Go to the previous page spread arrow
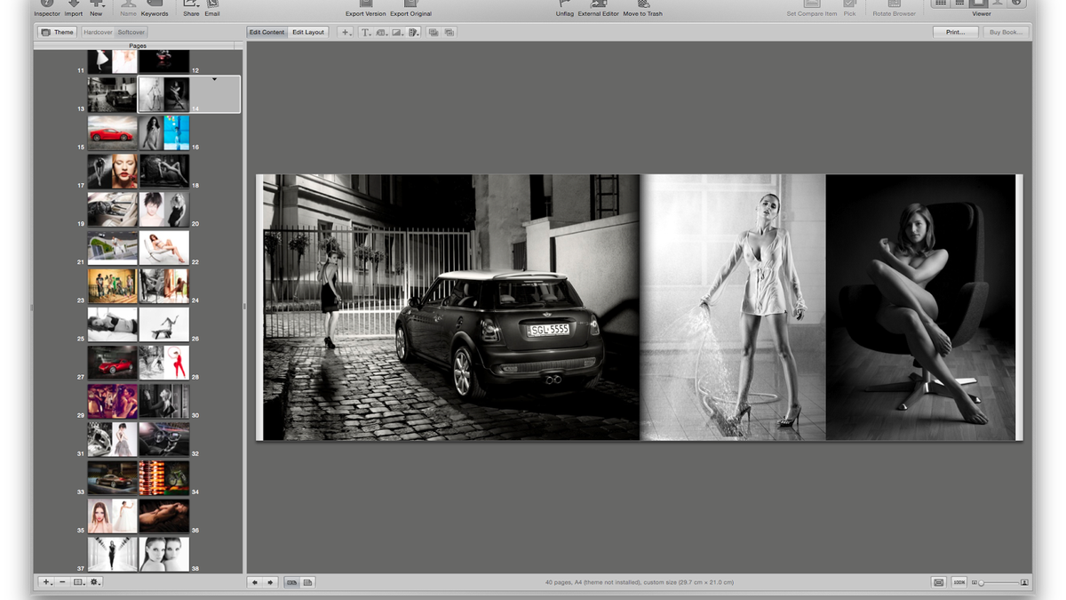 [255, 582]
